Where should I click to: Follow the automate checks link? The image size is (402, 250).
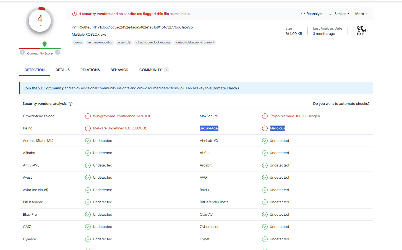point(225,88)
